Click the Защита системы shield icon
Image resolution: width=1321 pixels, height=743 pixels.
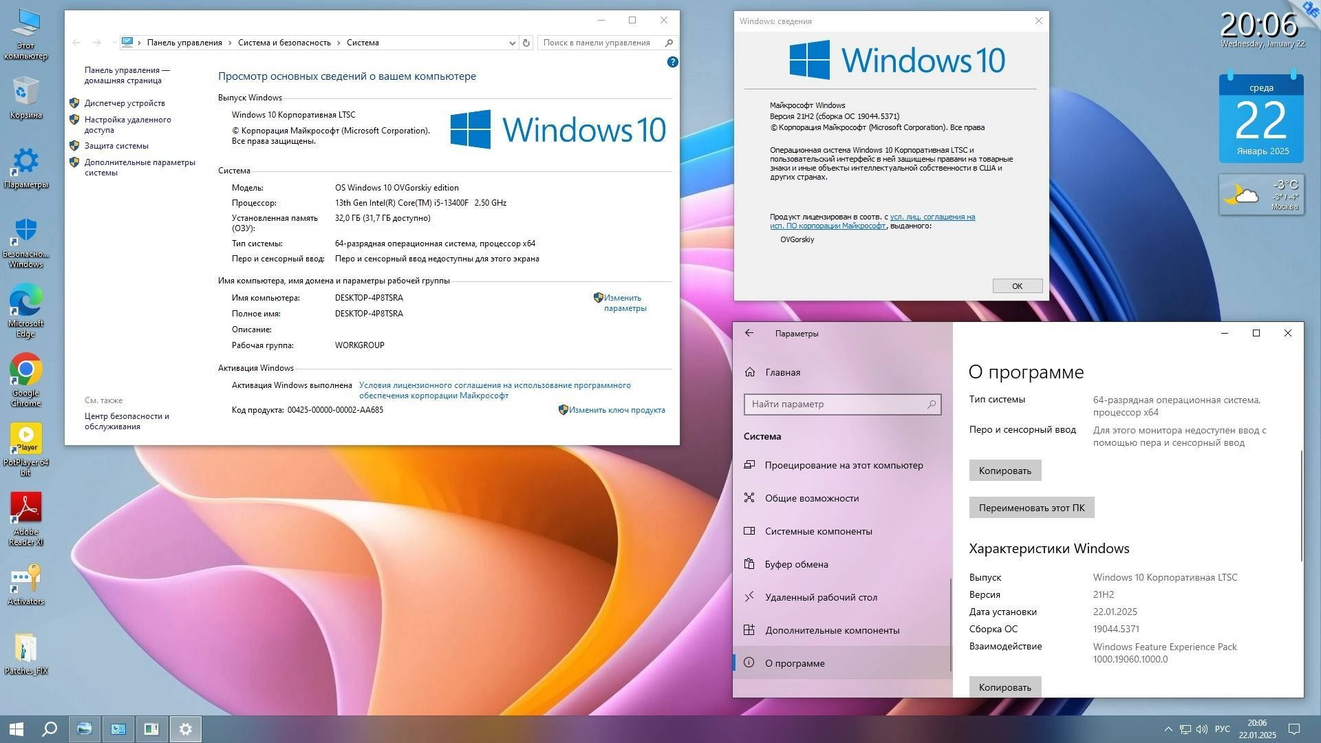point(74,145)
